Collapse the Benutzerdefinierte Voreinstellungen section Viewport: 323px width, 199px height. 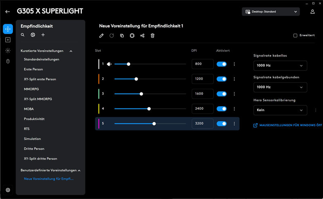tap(79, 171)
